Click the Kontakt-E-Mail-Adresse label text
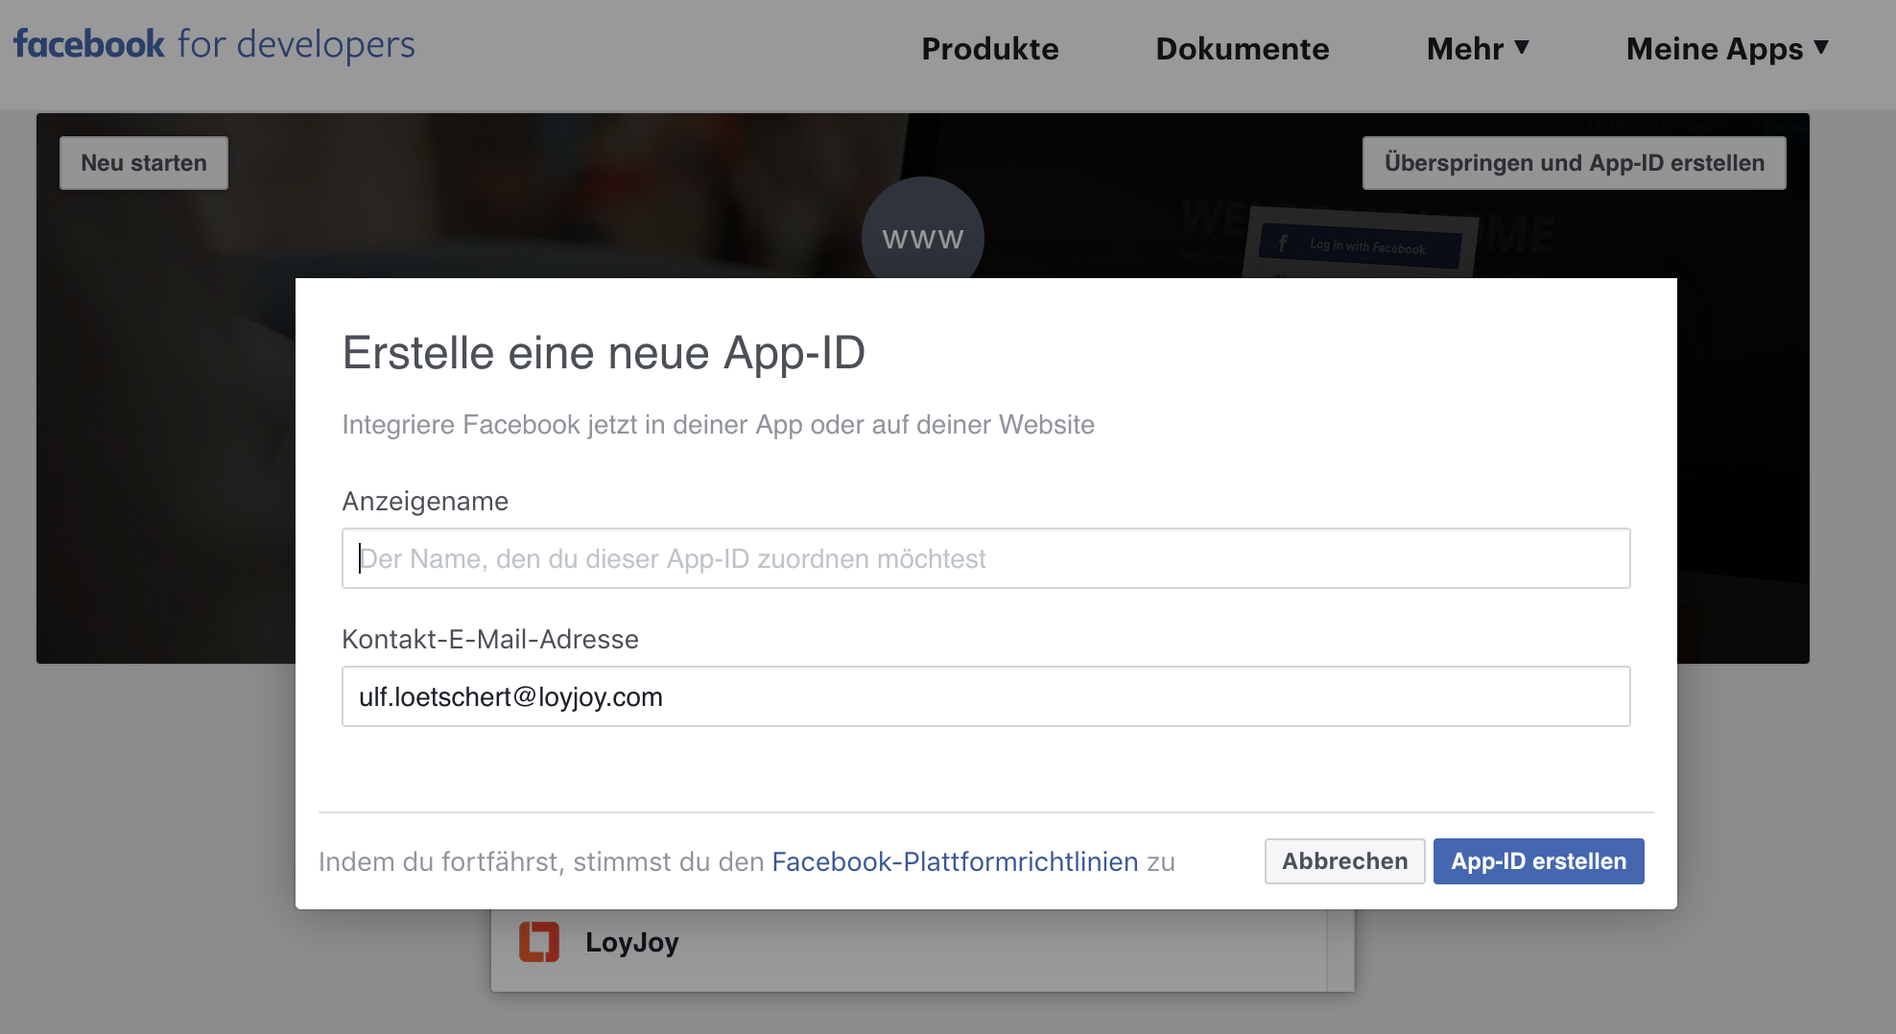Screen dimensions: 1896x1034 click(x=490, y=639)
